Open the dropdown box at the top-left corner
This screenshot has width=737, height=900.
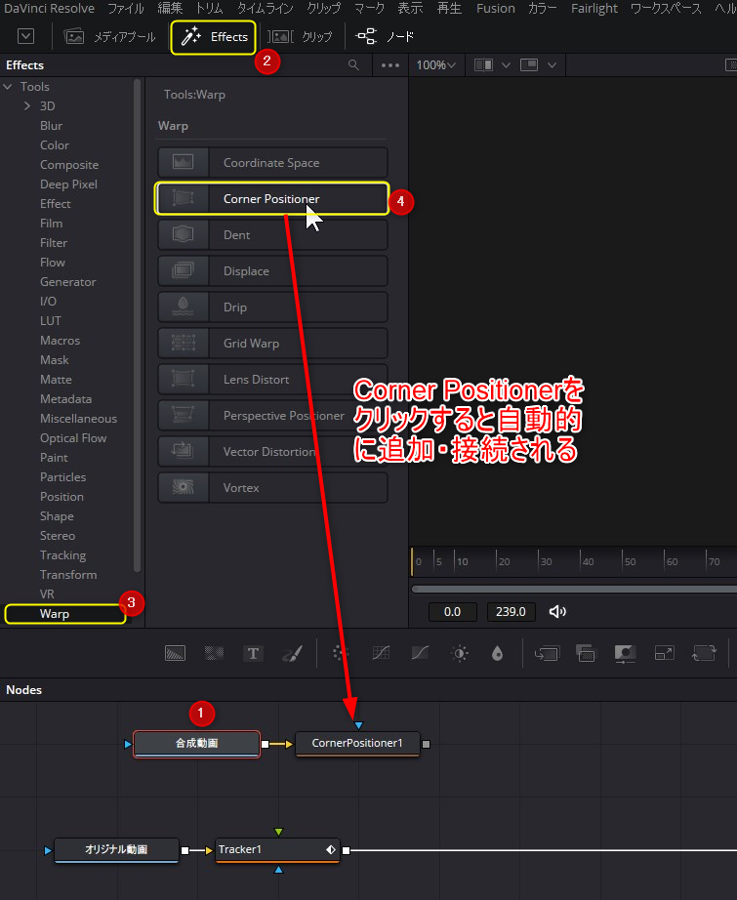pos(25,37)
